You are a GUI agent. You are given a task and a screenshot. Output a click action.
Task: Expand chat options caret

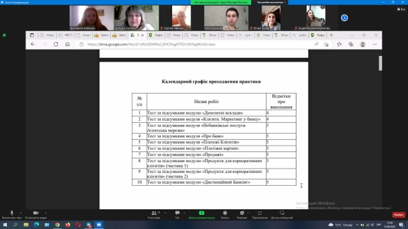pyautogui.click(x=184, y=213)
